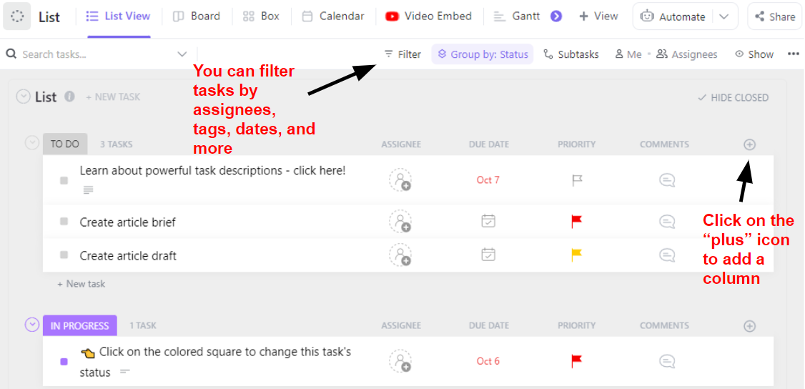Open the Calendar view tab
This screenshot has height=389, width=805.
[x=333, y=16]
